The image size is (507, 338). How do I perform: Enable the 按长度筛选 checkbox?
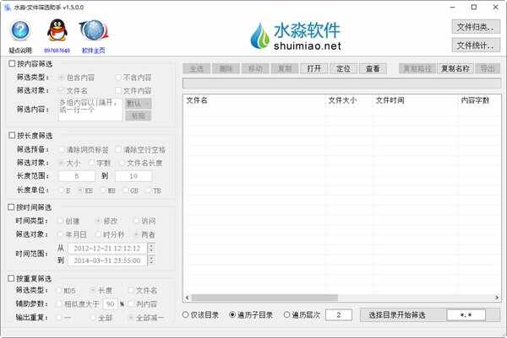[x=11, y=136]
